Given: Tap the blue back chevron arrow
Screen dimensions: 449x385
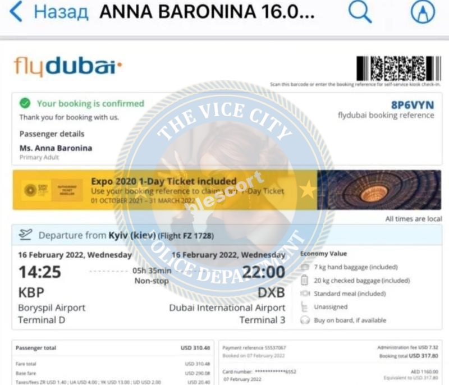Looking at the screenshot, I should [16, 11].
